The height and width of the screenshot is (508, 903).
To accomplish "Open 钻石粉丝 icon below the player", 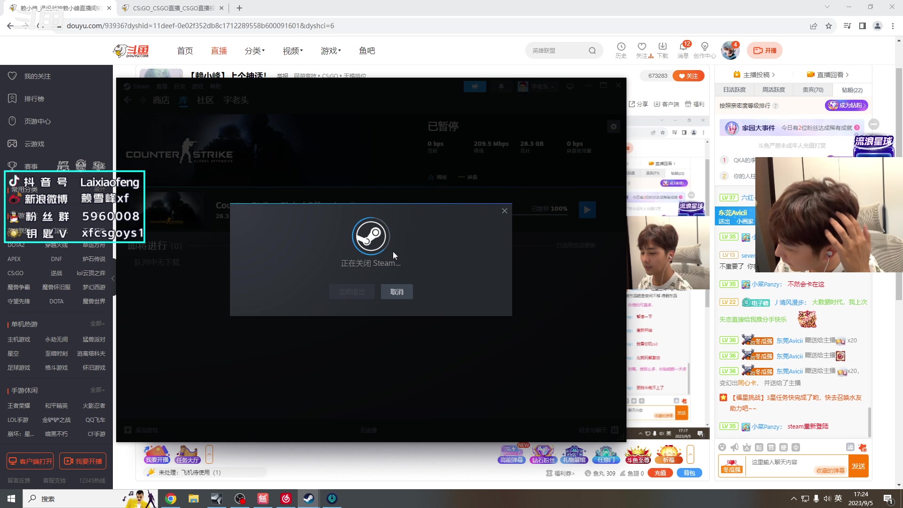I will 543,454.
